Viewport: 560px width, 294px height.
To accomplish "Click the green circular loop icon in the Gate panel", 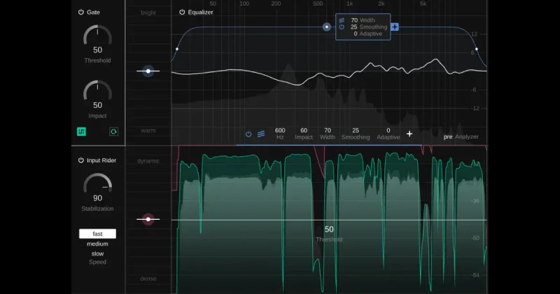I will click(113, 132).
